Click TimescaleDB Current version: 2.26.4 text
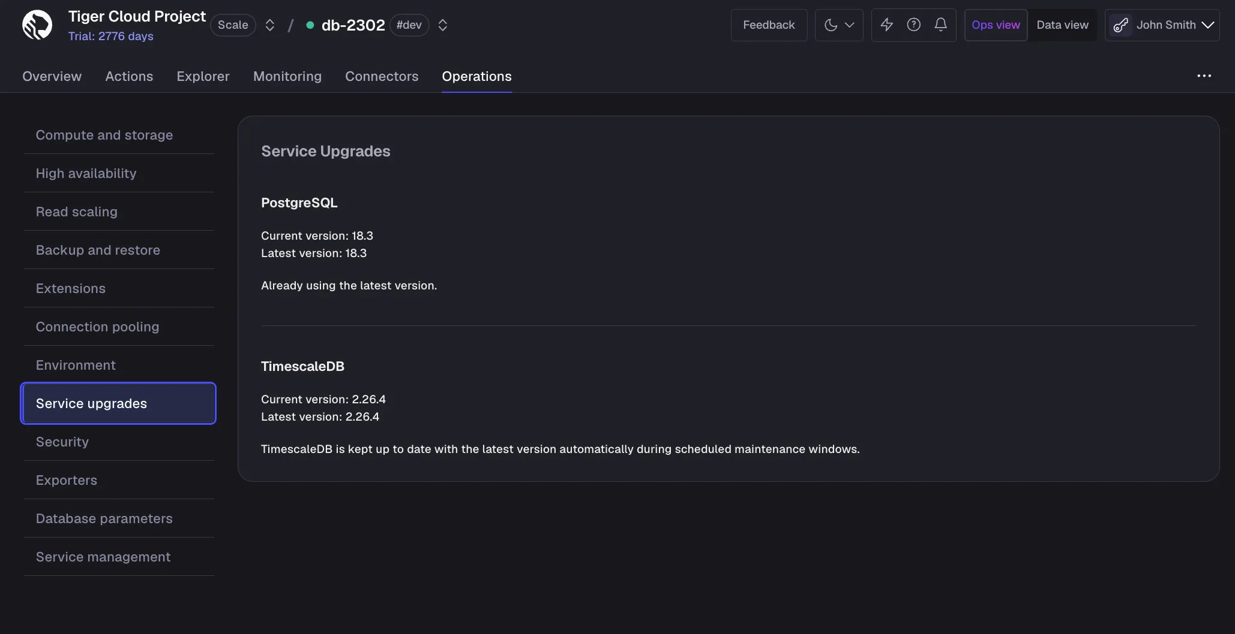The width and height of the screenshot is (1235, 634). pos(323,399)
